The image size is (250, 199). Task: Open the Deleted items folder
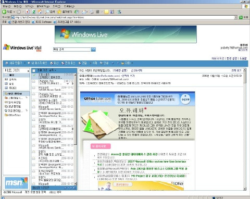click(13, 110)
